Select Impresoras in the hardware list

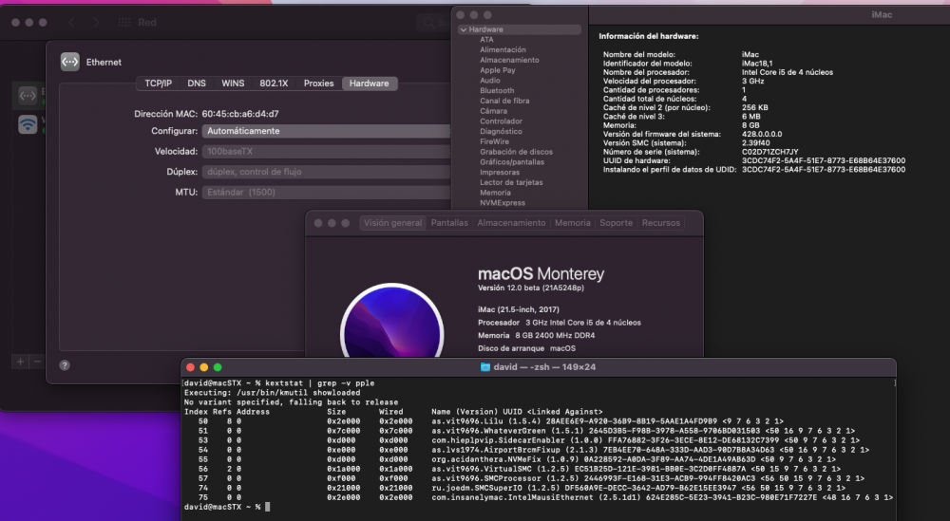pos(500,173)
